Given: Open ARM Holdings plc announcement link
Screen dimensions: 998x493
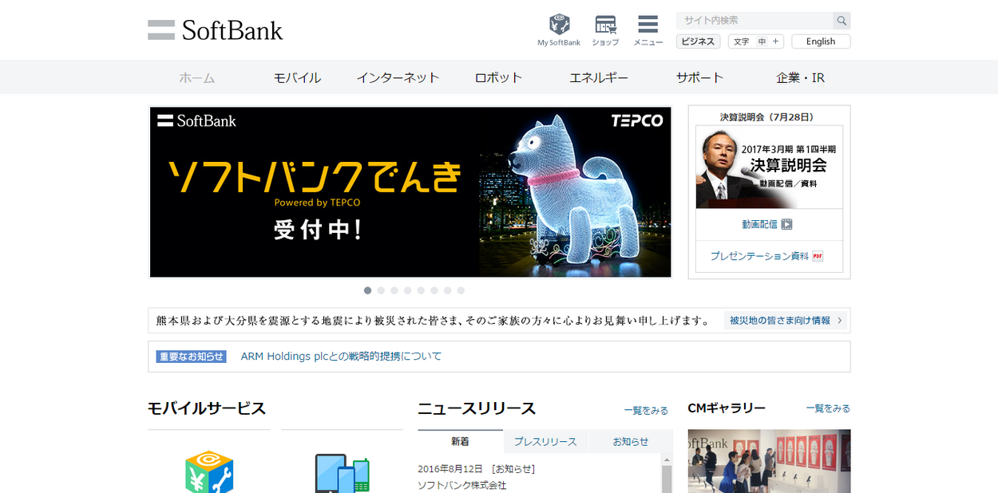Looking at the screenshot, I should pyautogui.click(x=341, y=357).
